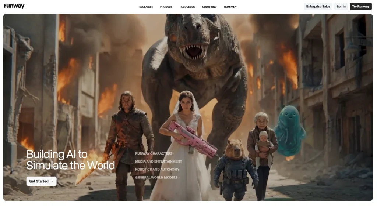Click the "Building AI to Simulate the World" headline
This screenshot has height=207, width=377.
coord(70,160)
